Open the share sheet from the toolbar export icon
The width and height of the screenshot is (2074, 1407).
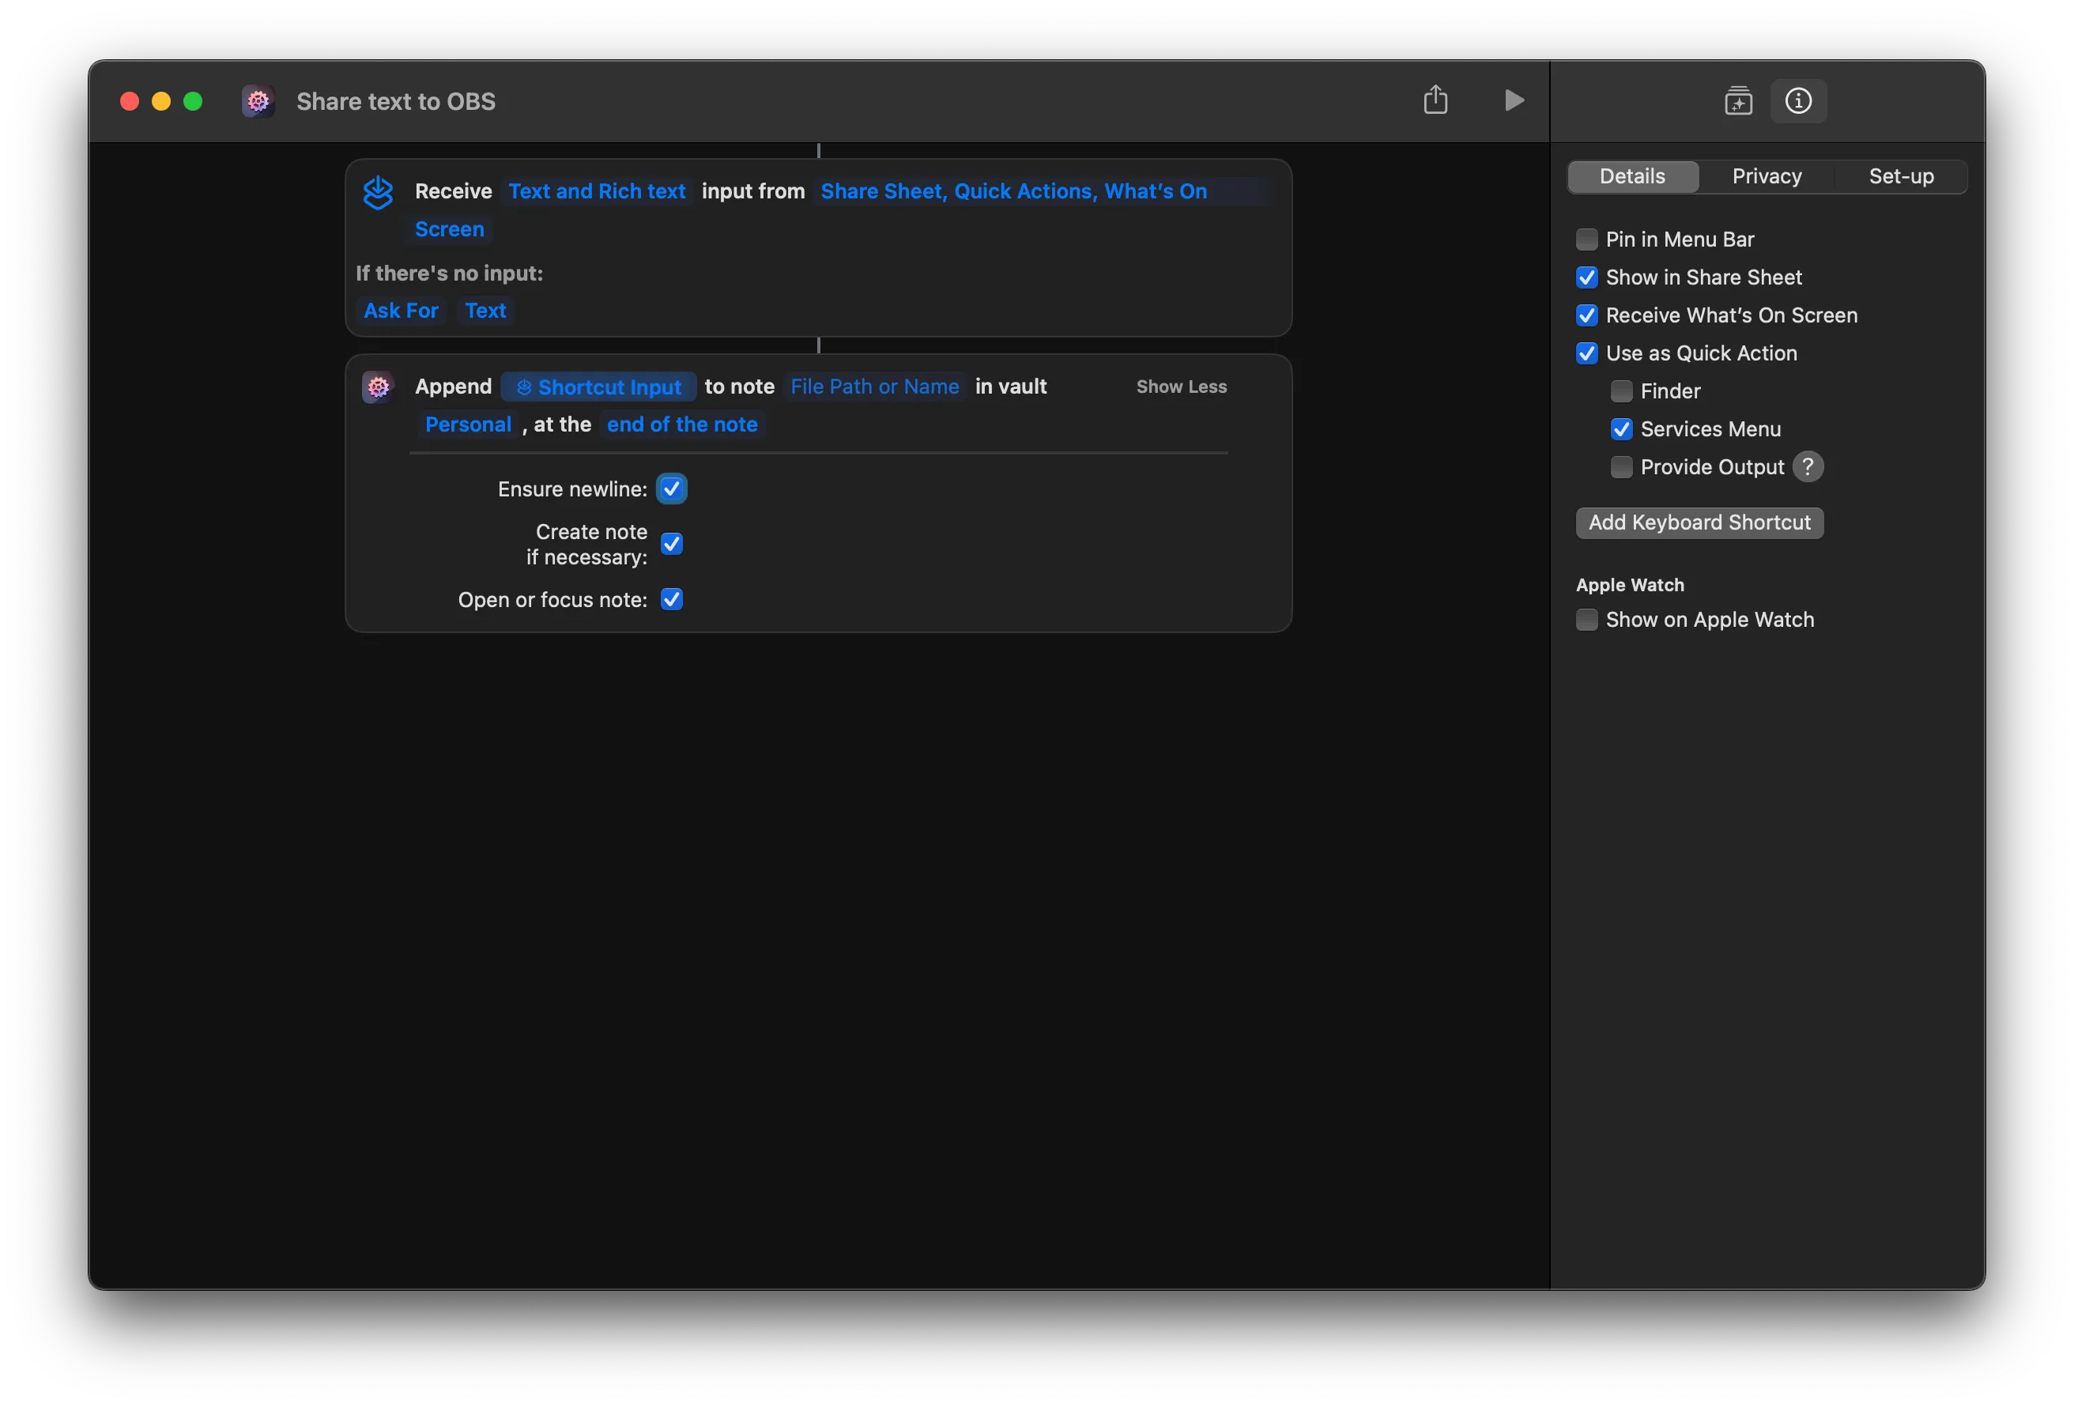point(1435,100)
